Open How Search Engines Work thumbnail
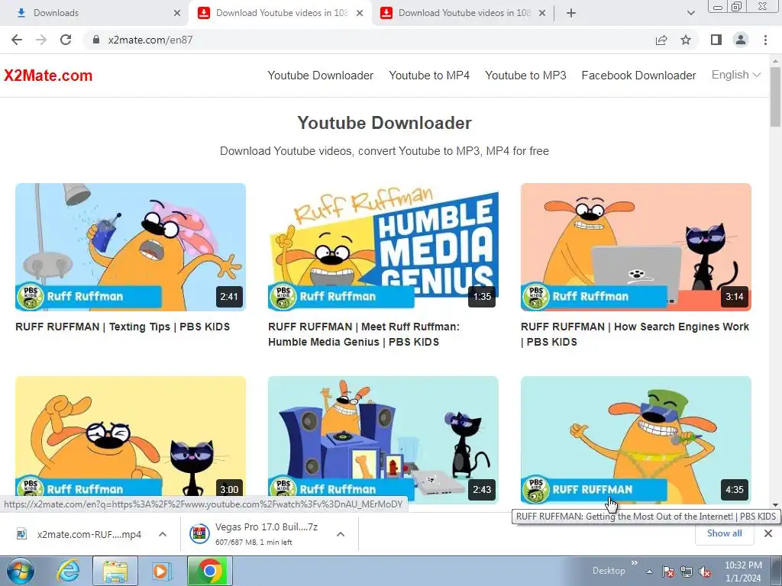 click(636, 247)
